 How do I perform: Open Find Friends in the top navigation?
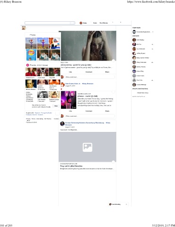point(104,23)
